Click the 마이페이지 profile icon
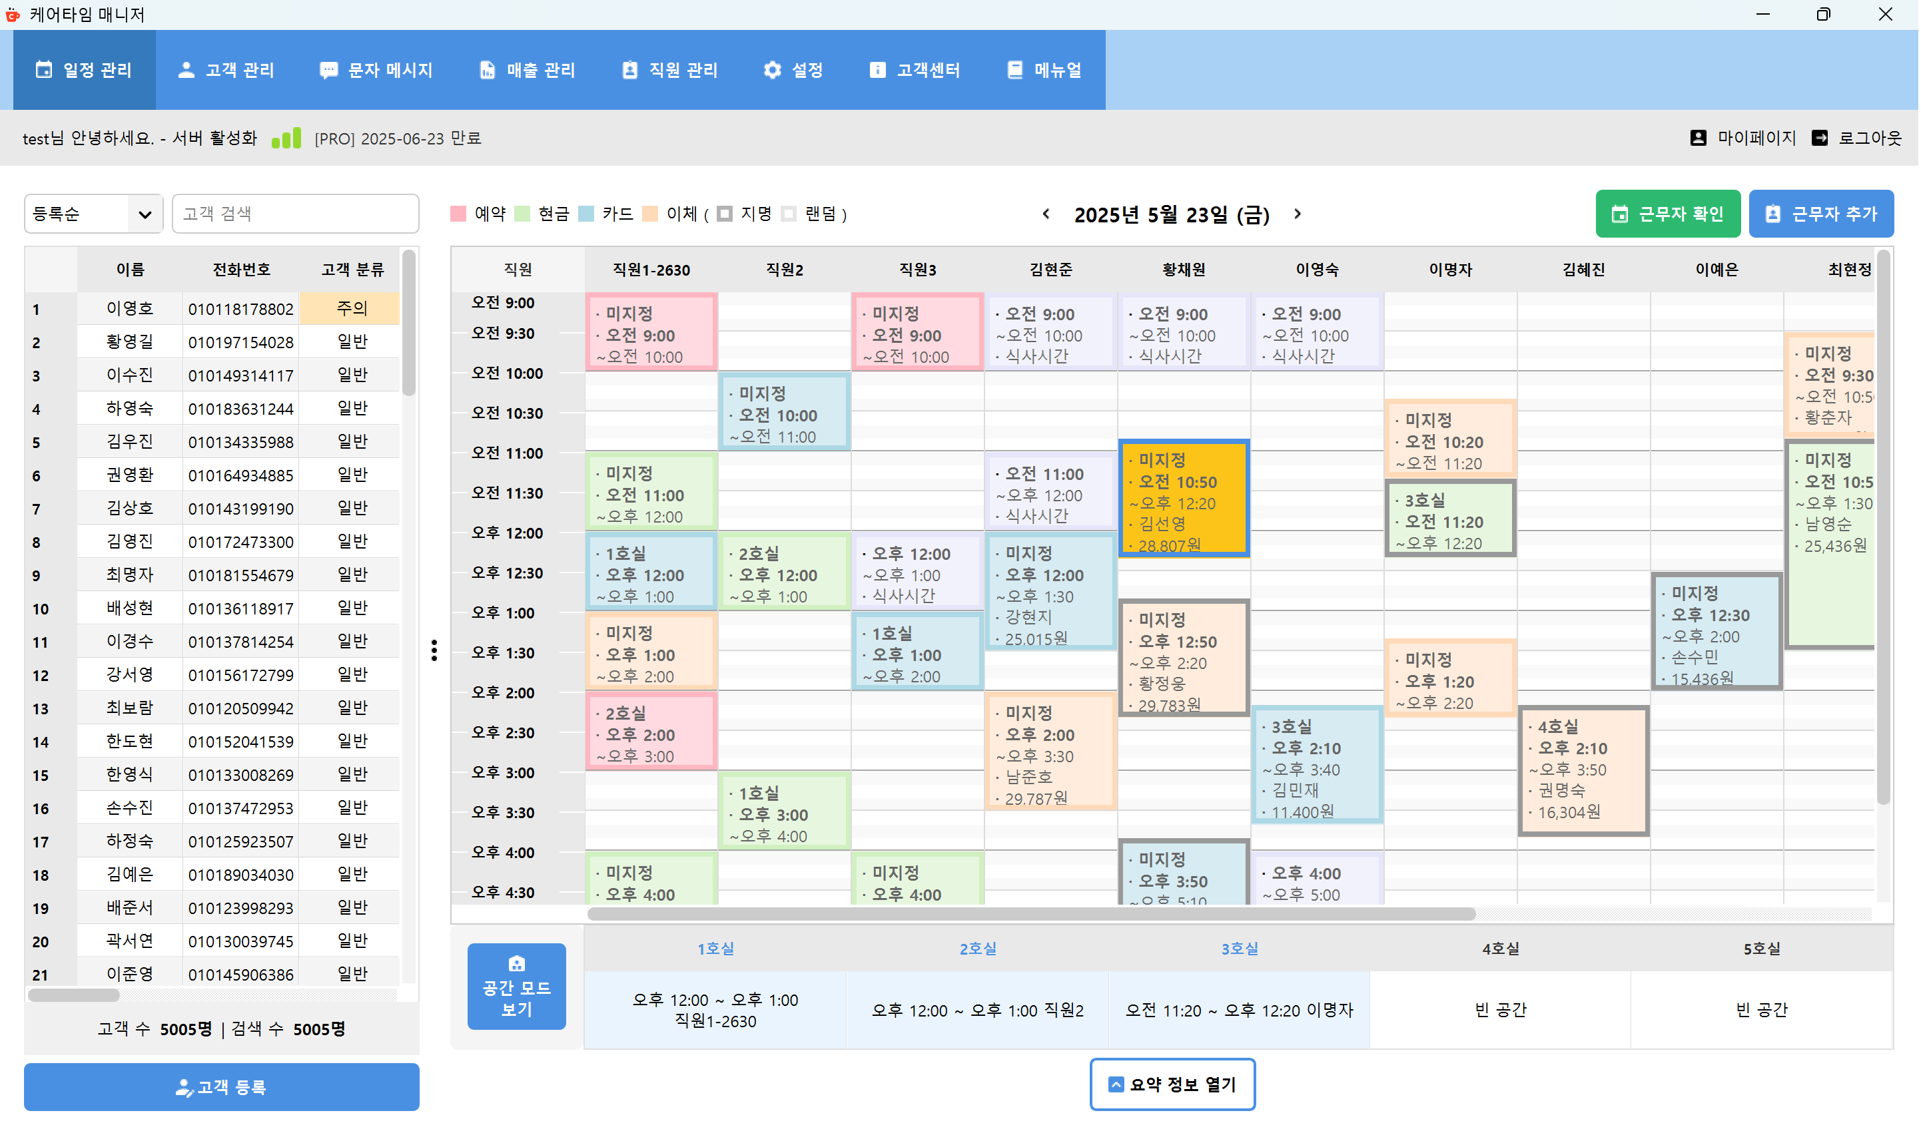1921x1145 pixels. coord(1698,137)
